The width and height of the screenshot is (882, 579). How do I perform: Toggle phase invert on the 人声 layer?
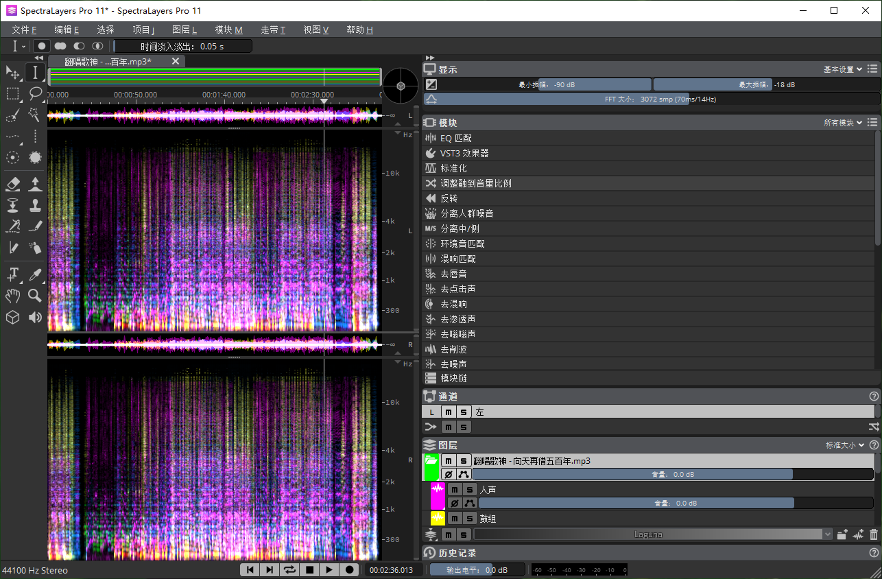[x=454, y=503]
